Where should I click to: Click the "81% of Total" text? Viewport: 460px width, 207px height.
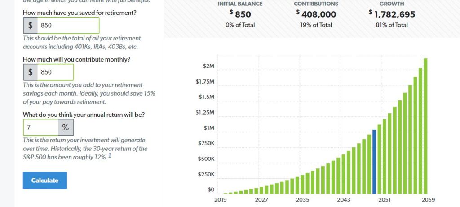point(392,25)
